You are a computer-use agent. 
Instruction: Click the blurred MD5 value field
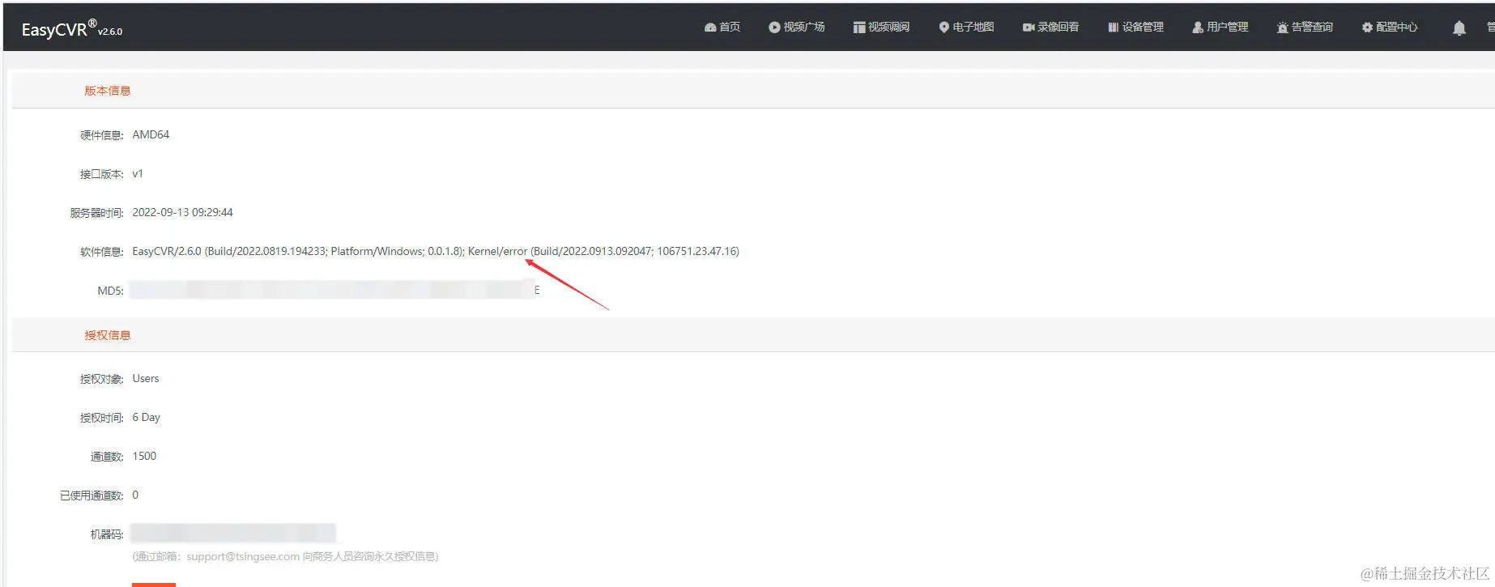tap(332, 290)
